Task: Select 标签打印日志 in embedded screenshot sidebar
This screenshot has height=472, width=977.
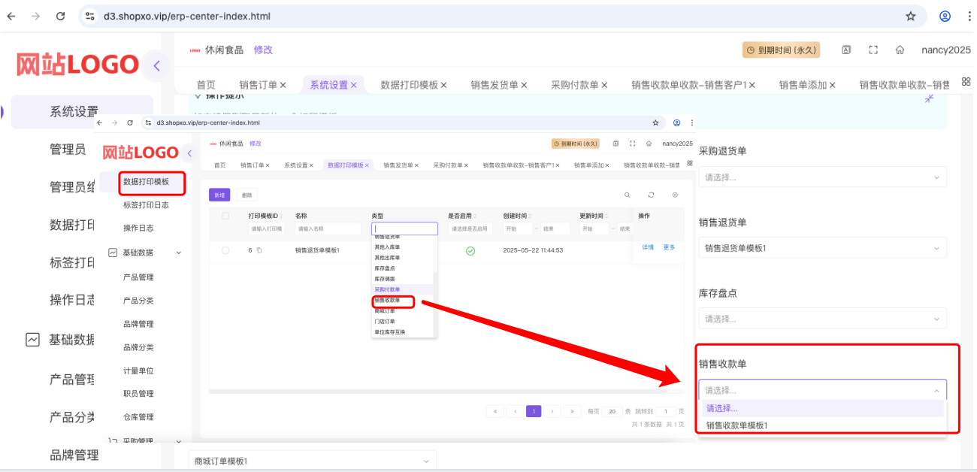Action: click(146, 205)
